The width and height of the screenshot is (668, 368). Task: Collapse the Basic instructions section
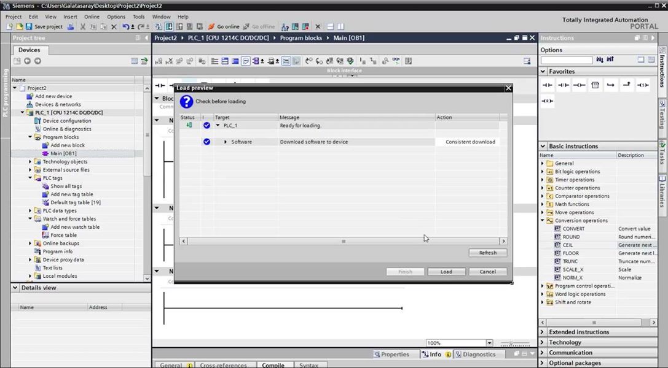[543, 146]
